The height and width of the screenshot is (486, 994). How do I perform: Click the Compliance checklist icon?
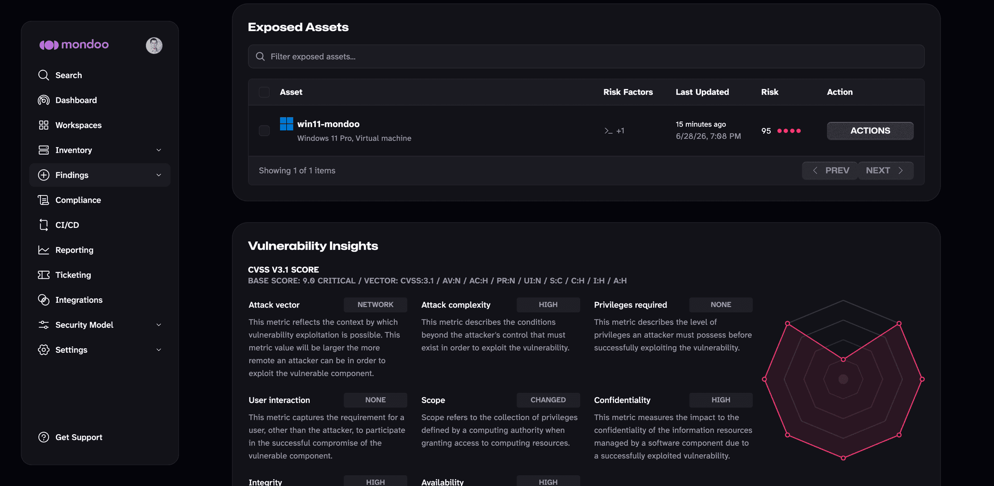(44, 200)
